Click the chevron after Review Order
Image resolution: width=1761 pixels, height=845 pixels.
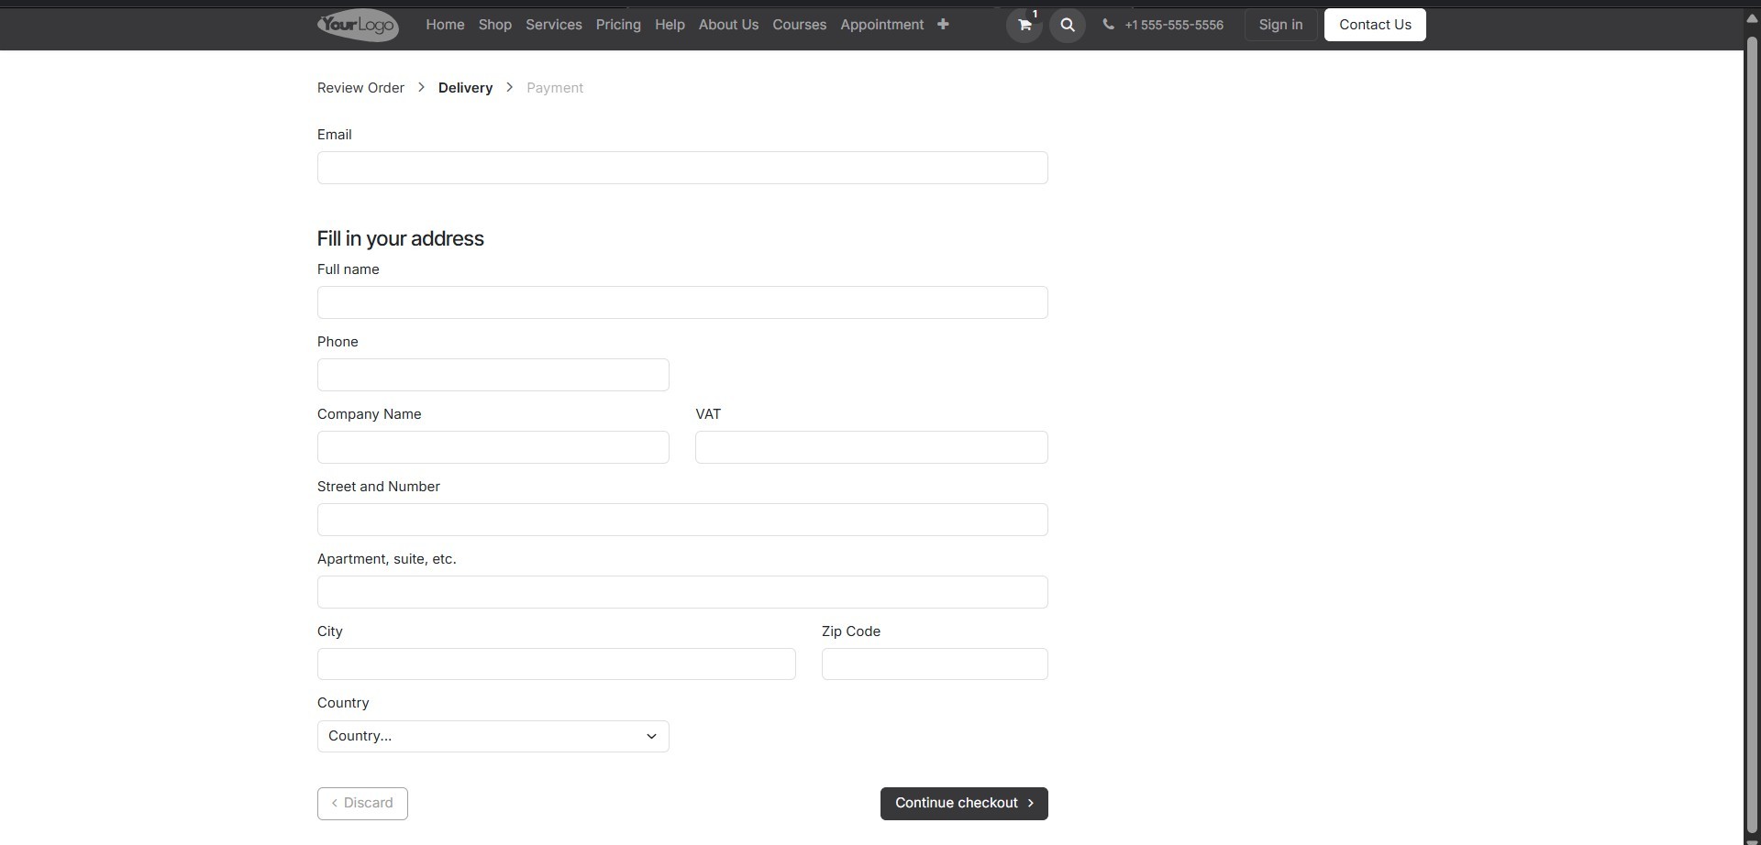point(421,87)
